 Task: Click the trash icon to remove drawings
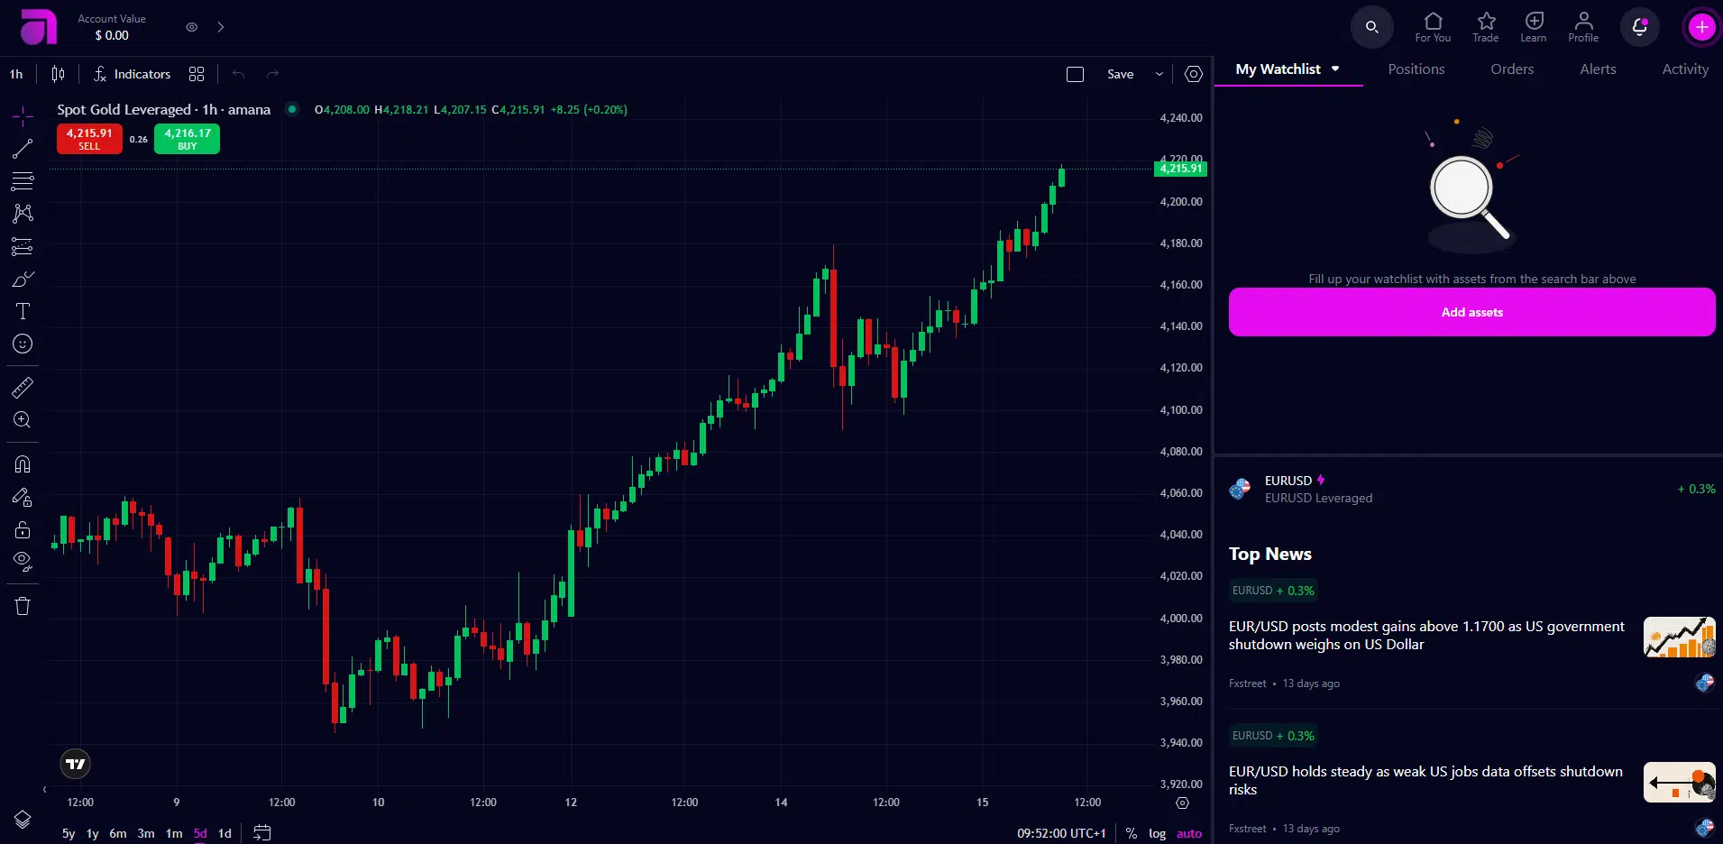point(23,606)
